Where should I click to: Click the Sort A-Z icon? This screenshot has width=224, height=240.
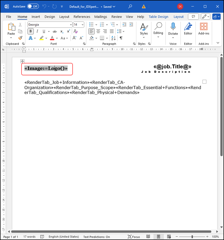click(x=113, y=38)
